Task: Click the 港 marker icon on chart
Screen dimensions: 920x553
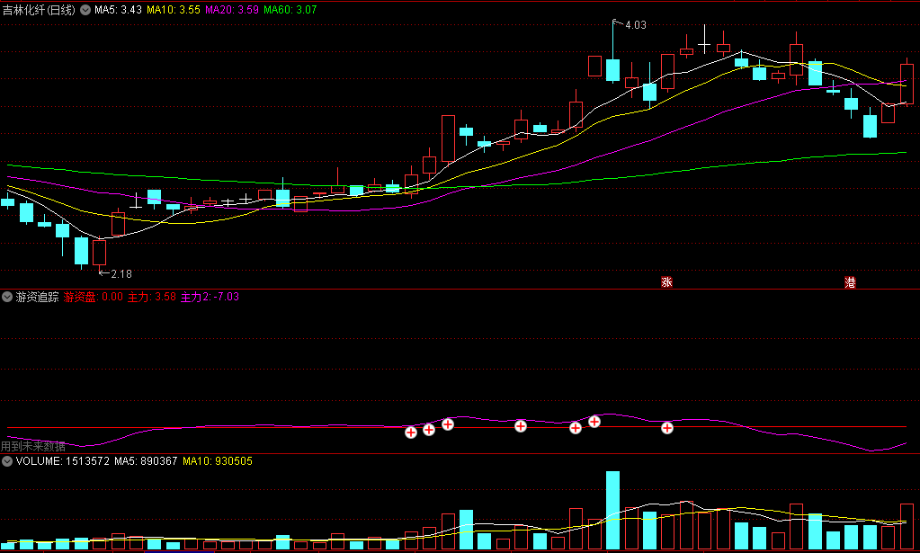Action: pyautogui.click(x=850, y=282)
